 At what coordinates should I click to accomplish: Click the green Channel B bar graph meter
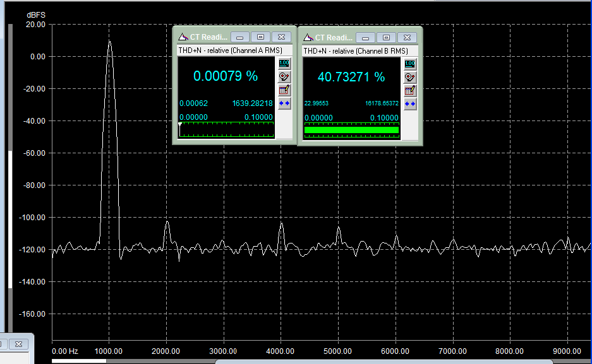(x=351, y=131)
